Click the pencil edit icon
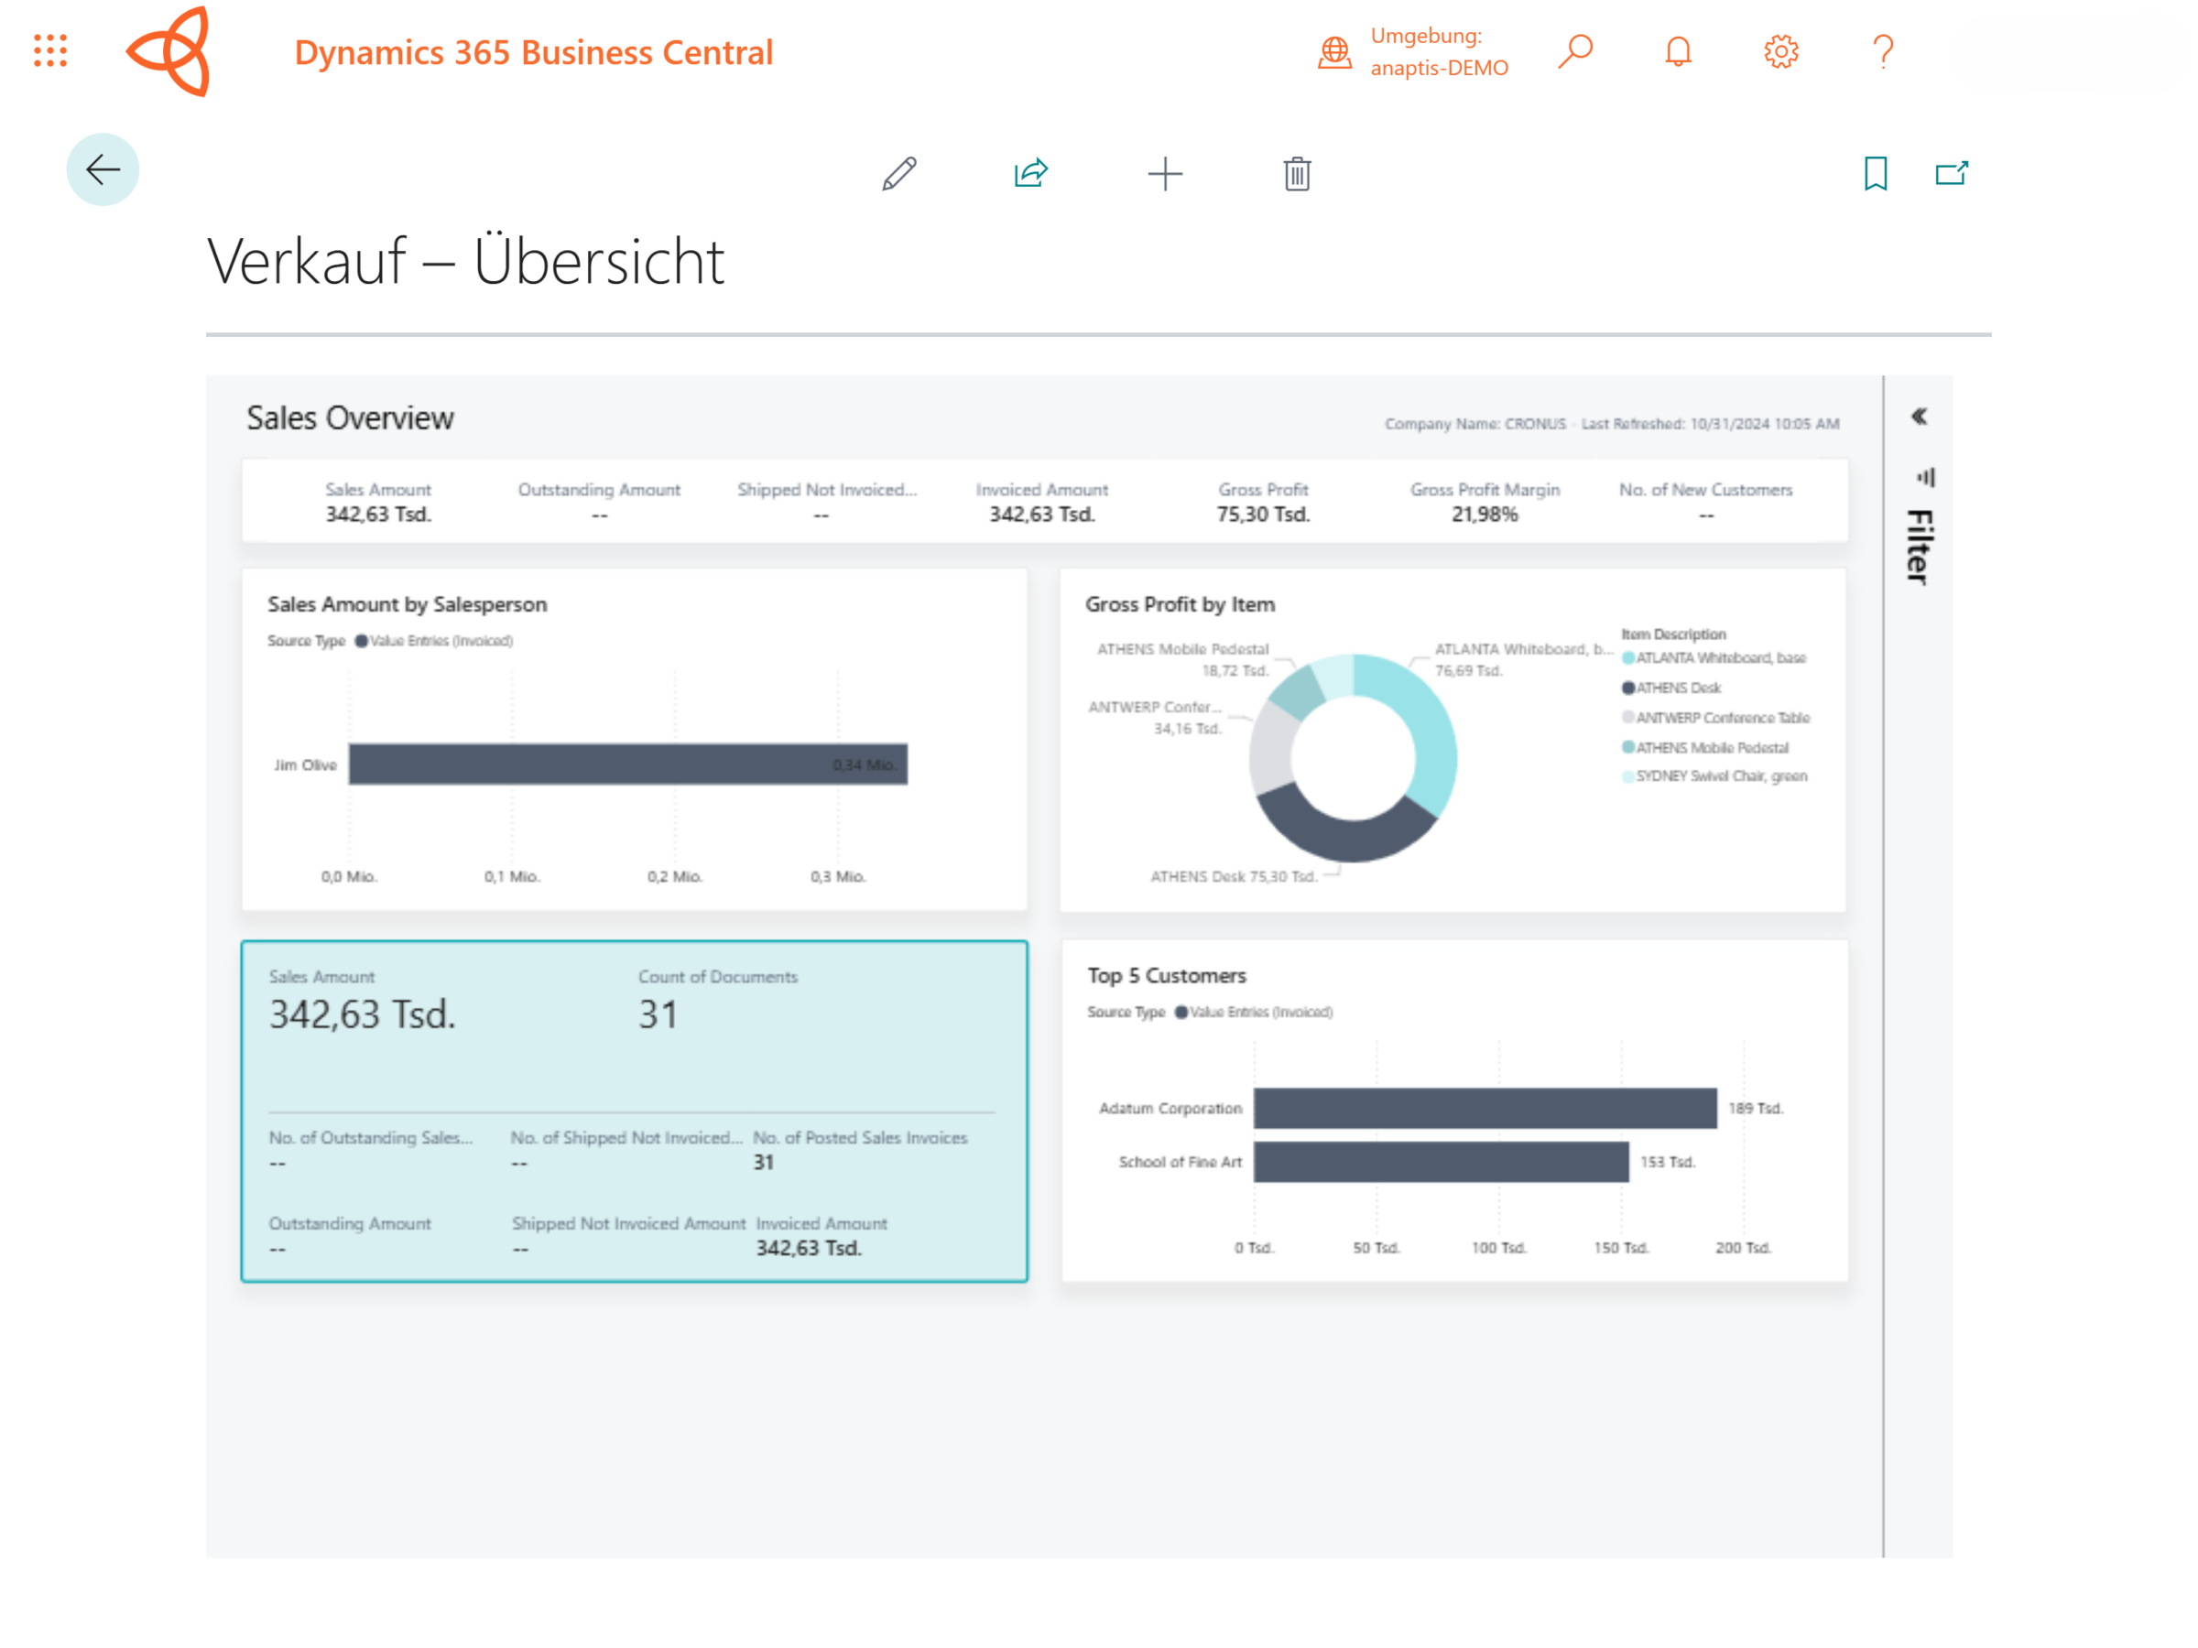The image size is (2198, 1648). (x=898, y=174)
